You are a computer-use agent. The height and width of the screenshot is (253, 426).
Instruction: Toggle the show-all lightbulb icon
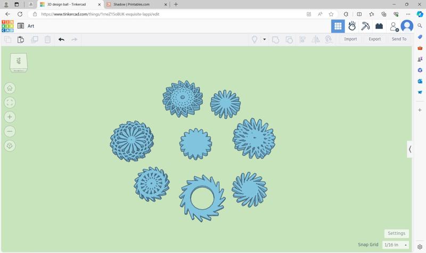tap(255, 39)
